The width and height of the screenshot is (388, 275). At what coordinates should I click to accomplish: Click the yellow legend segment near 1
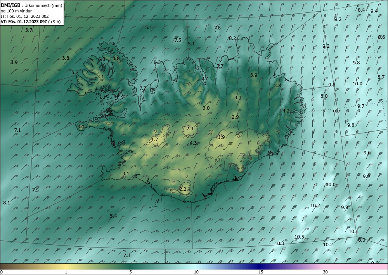[x=66, y=266]
